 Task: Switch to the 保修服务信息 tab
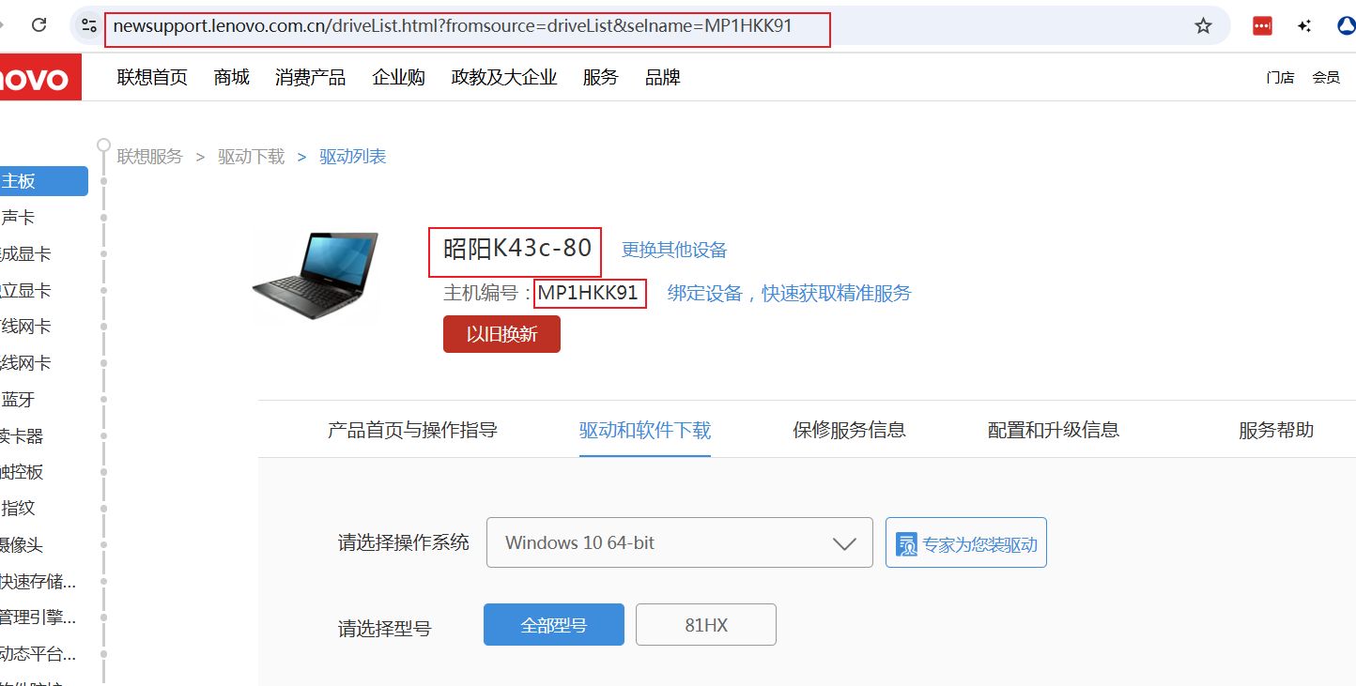tap(849, 430)
